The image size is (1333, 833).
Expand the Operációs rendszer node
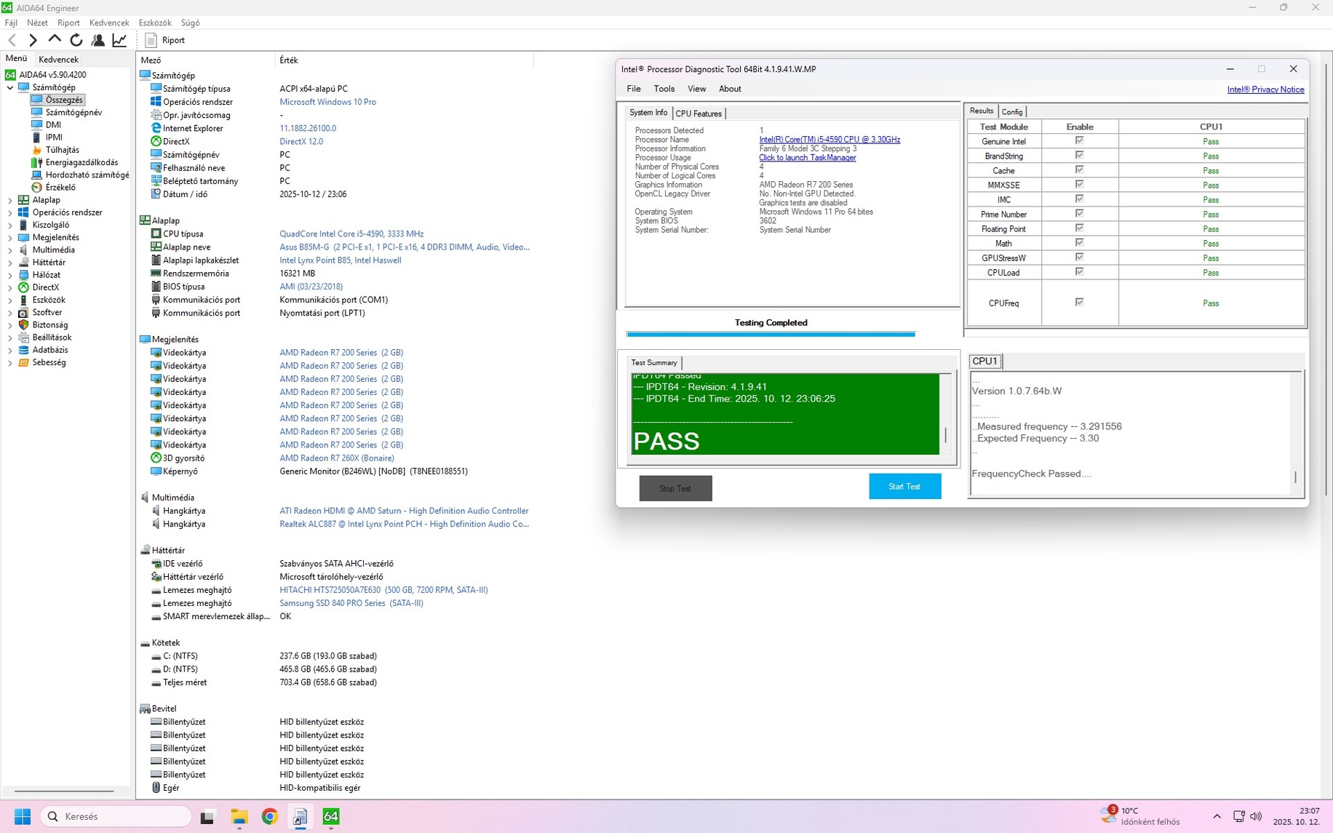(10, 212)
